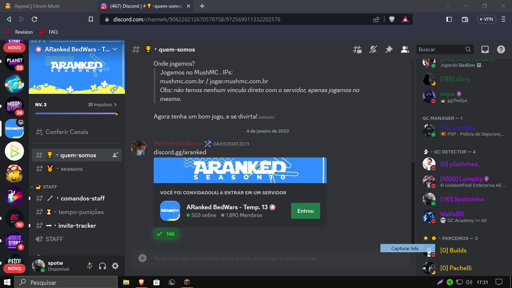Toggle browser sidebar panel
Image resolution: width=512 pixels, height=288 pixels.
(x=449, y=19)
